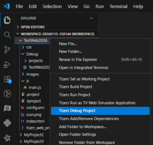Open the Terminal menu

(x=119, y=6)
